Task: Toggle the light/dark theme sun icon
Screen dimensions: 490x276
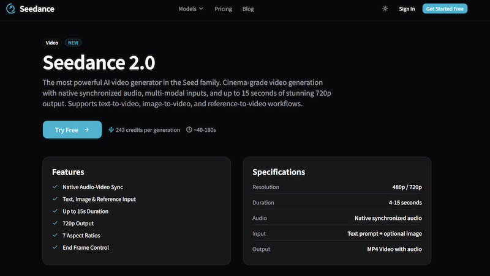Action: pos(385,9)
